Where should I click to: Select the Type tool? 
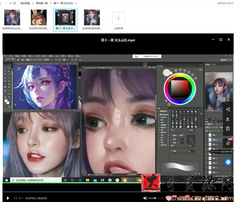[9, 91]
